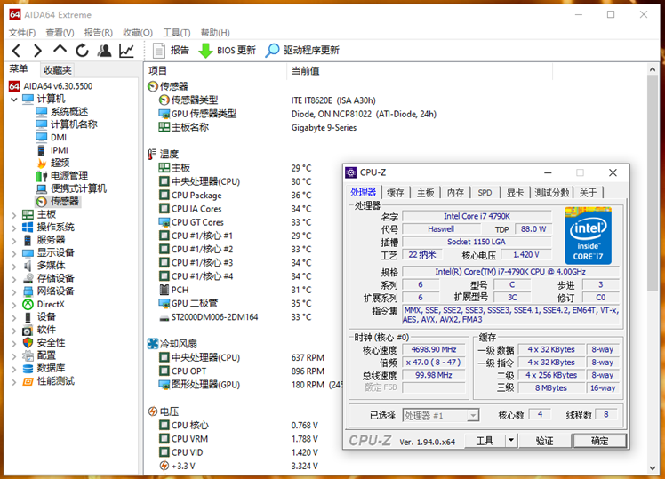
Task: Switch to CPU-Z 缓存 tab
Action: coord(396,193)
